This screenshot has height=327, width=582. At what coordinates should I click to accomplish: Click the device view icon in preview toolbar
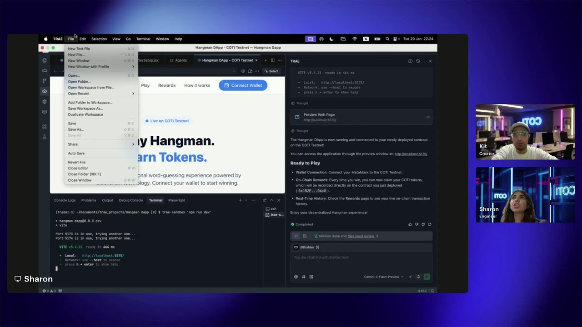[250, 71]
